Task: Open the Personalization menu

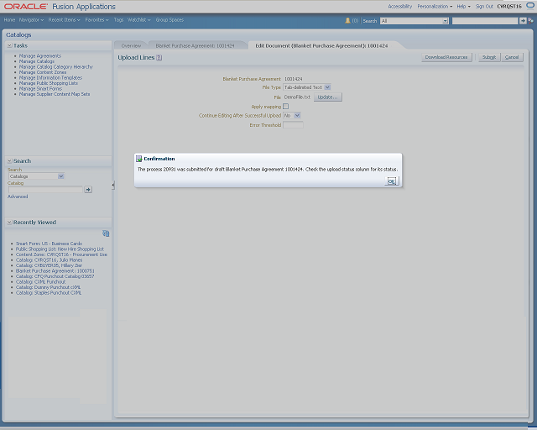Action: 435,6
